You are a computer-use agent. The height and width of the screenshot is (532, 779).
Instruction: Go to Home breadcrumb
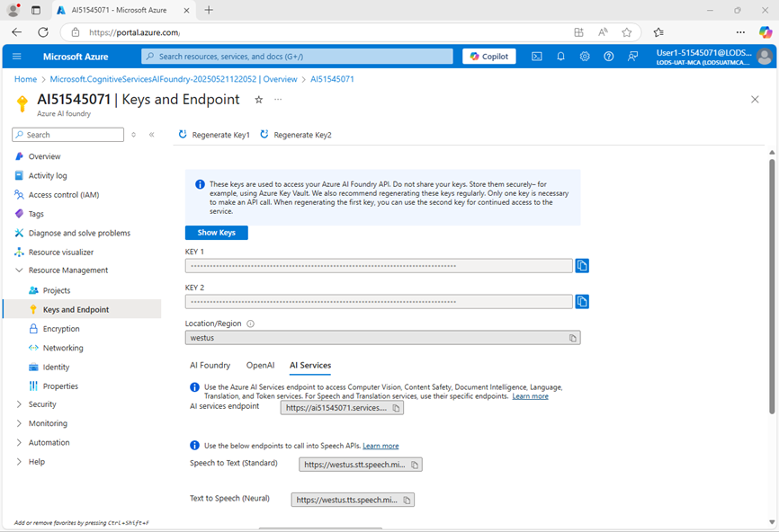point(25,79)
